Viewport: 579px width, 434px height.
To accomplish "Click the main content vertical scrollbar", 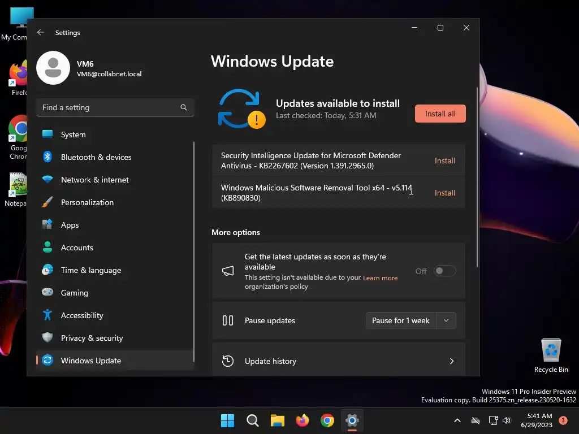I will (477, 177).
